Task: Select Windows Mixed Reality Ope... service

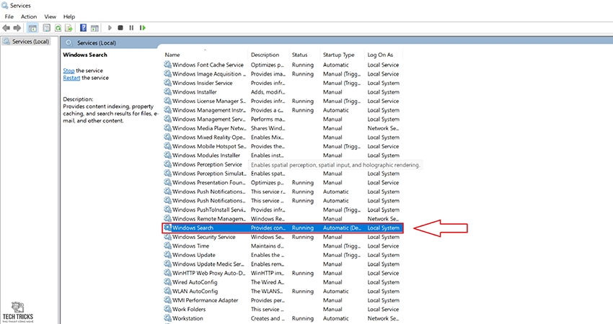Action: pyautogui.click(x=209, y=138)
